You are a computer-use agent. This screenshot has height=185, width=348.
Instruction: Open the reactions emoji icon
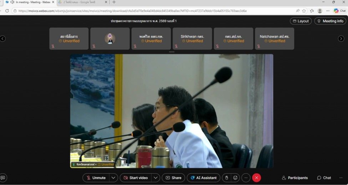(x=235, y=178)
